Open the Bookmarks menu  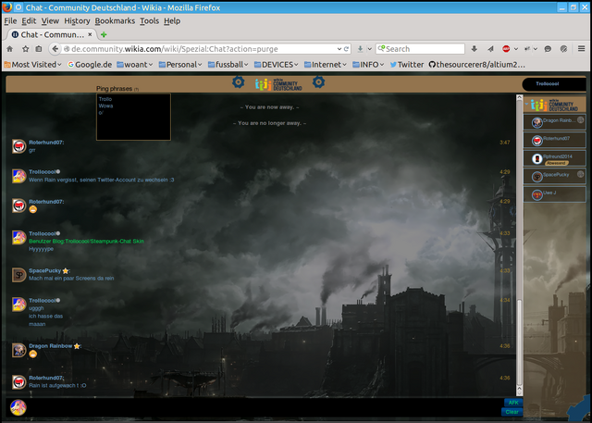pos(115,21)
